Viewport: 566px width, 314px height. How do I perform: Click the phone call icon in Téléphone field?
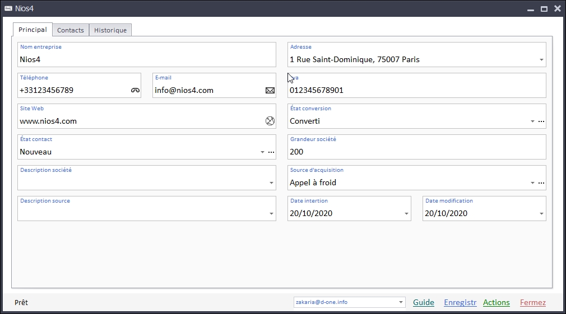click(135, 90)
